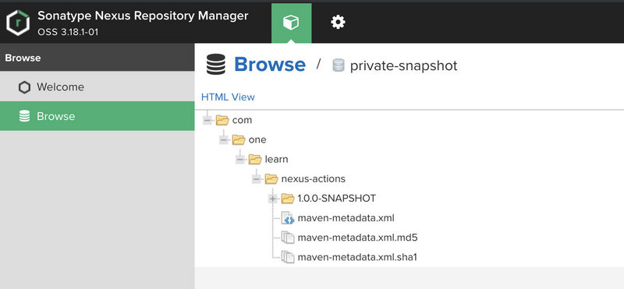Collapse the nexus-actions folder node
Image resolution: width=624 pixels, height=289 pixels.
257,179
